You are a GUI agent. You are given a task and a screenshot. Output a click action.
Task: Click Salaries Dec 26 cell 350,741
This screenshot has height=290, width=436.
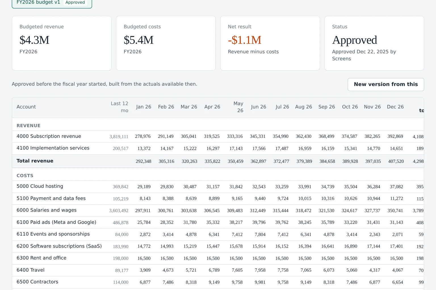(395, 211)
